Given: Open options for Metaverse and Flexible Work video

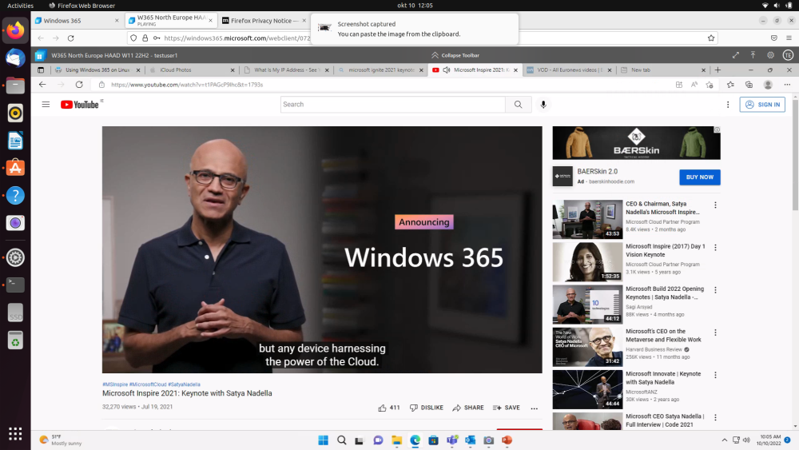Looking at the screenshot, I should (715, 333).
